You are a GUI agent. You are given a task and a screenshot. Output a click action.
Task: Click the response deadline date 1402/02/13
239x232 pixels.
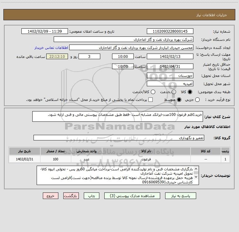(x=170, y=56)
